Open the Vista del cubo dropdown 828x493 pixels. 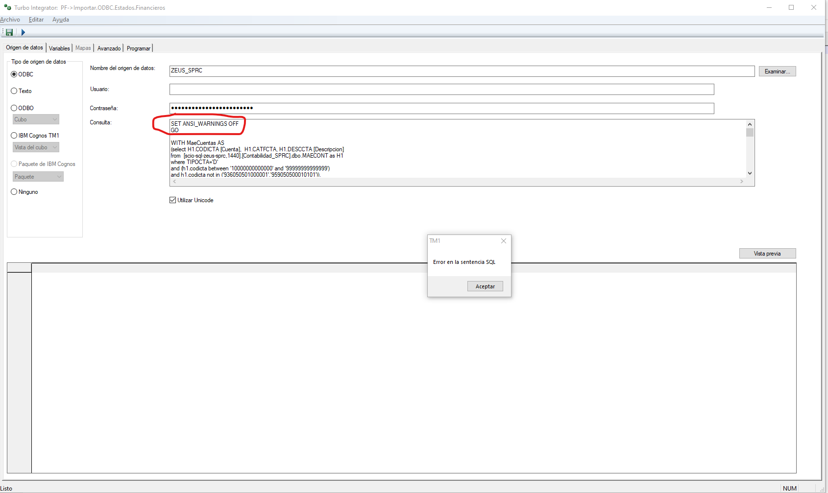click(36, 147)
